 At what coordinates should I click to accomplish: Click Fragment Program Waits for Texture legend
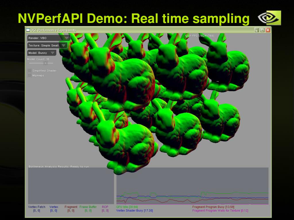point(220,211)
